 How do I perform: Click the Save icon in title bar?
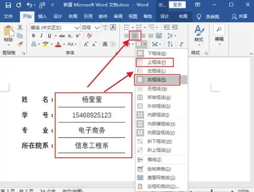(x=8, y=5)
